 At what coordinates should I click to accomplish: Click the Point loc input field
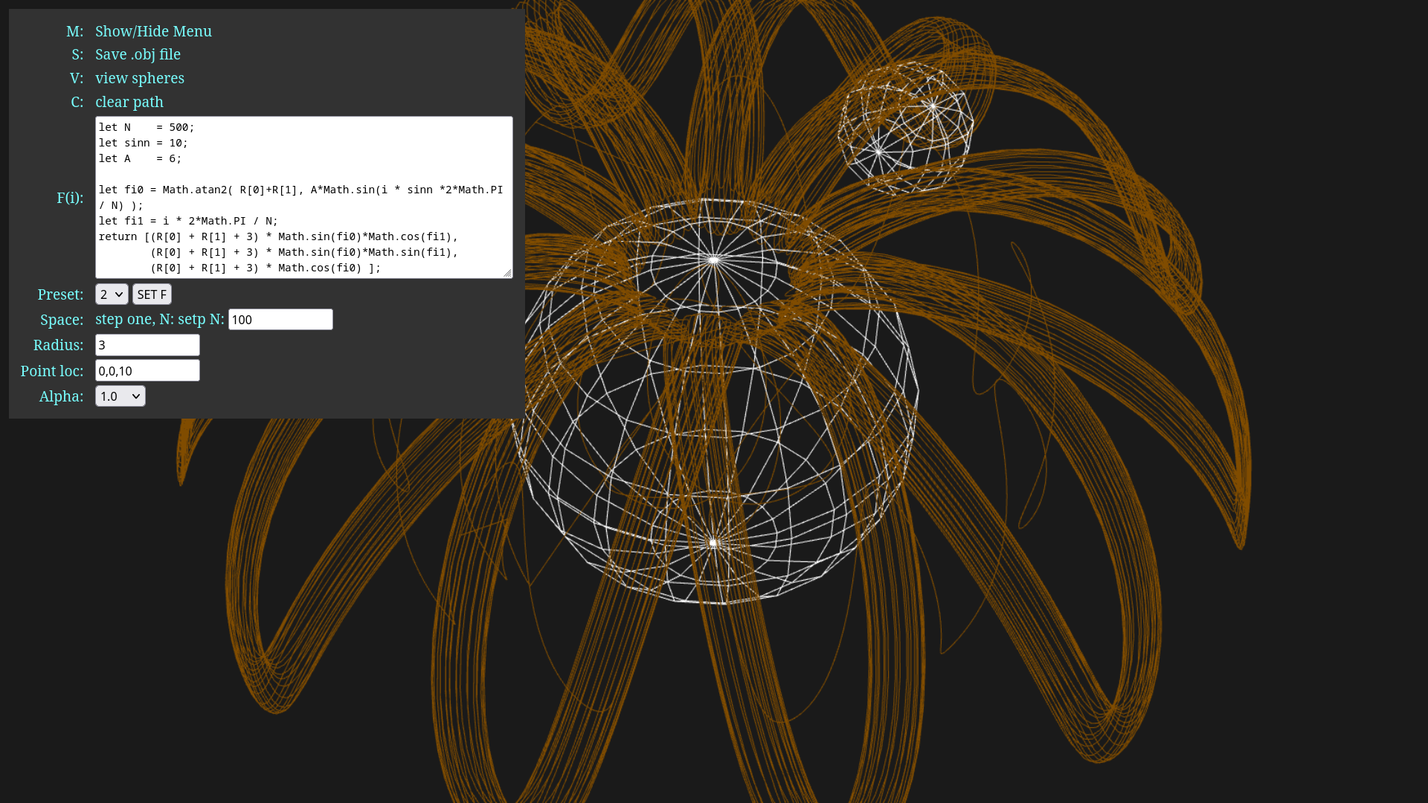(x=147, y=370)
